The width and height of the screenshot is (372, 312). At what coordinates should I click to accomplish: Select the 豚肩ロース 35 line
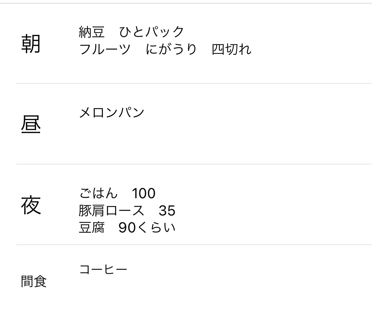[x=127, y=210]
